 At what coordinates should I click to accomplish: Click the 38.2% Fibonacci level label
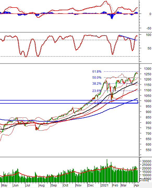97,84
